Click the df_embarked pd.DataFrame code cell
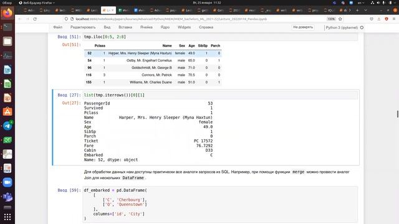Viewport: 399px width, 224px height. pos(220,205)
